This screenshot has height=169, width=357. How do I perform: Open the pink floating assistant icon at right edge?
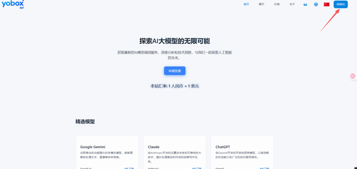[x=353, y=76]
